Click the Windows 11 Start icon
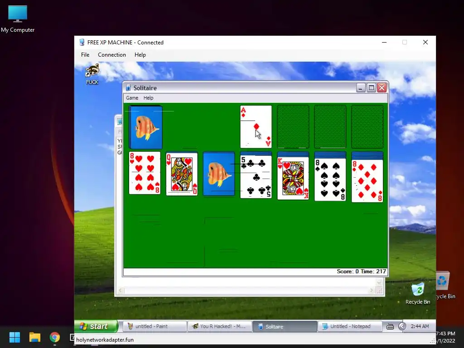464x348 pixels. pos(14,337)
